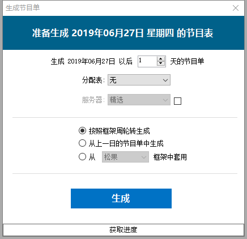The width and height of the screenshot is (247, 239).
Task: Select the 从 框架中套用 radio option
Action: 82,157
